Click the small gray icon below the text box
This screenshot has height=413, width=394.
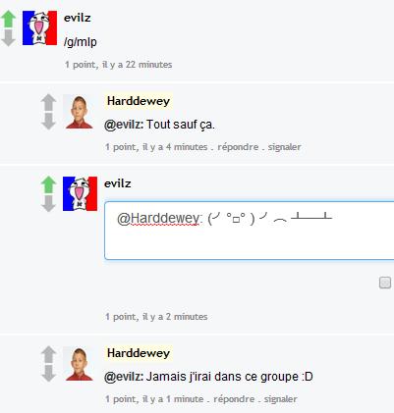[385, 283]
